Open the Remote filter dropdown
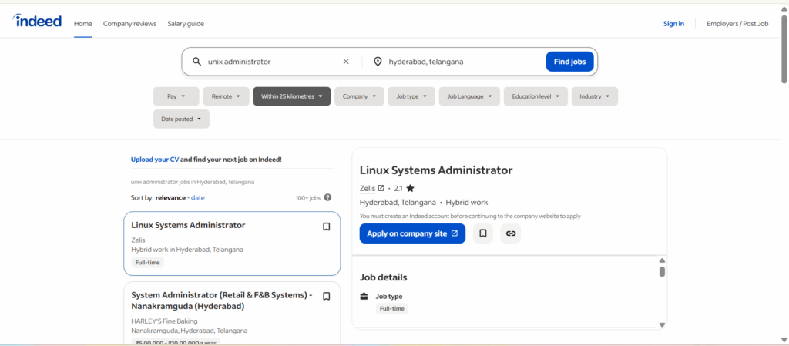789x346 pixels. (226, 96)
